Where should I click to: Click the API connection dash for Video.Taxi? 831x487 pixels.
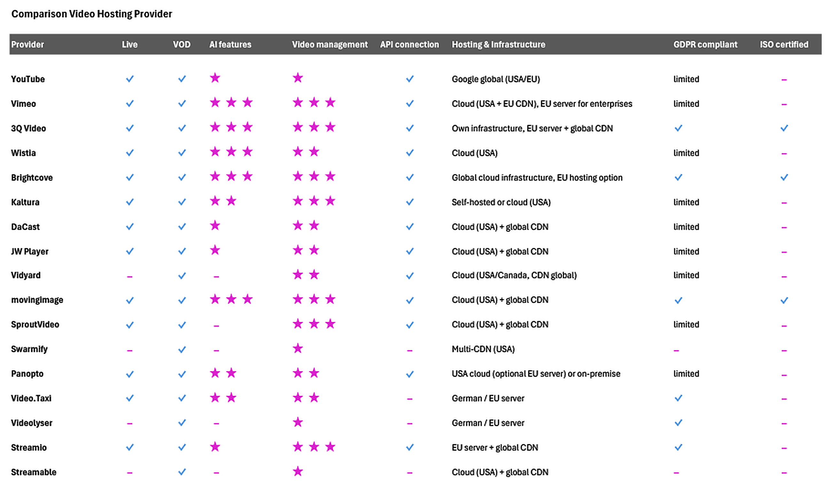point(409,399)
